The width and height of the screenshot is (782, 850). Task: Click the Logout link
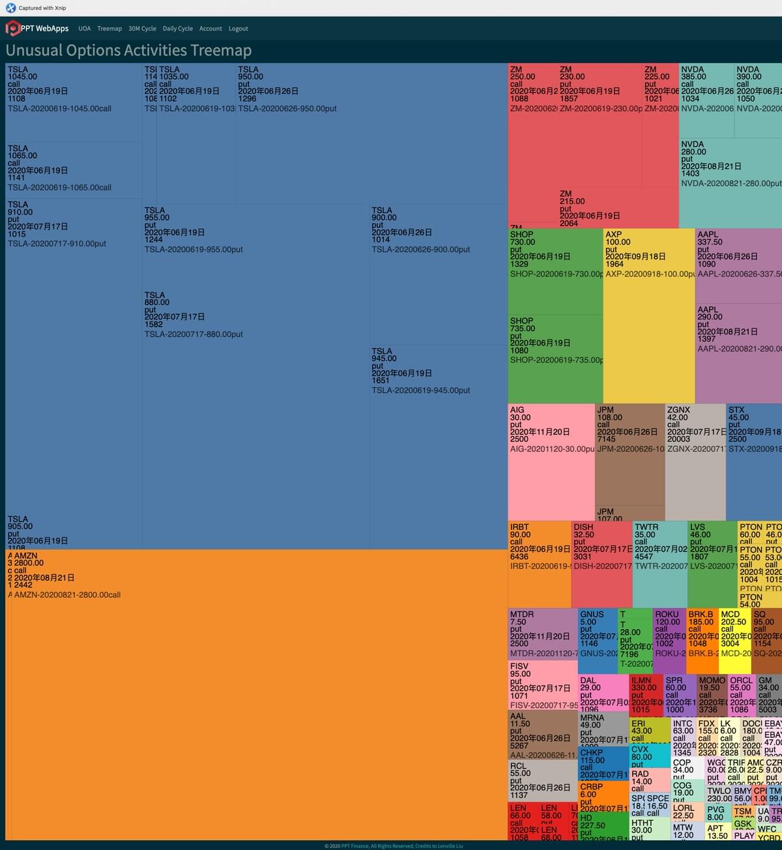point(238,29)
